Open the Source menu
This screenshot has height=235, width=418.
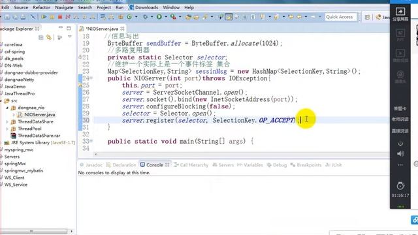21,7
